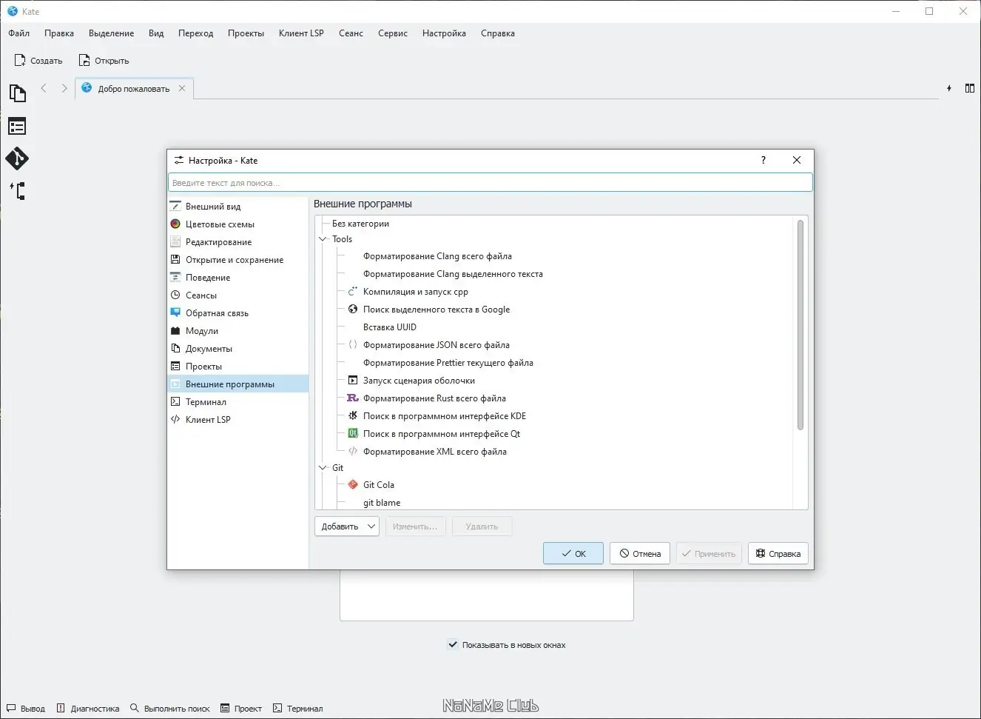This screenshot has height=719, width=981.
Task: Open the Добавить dropdown button
Action: (x=347, y=526)
